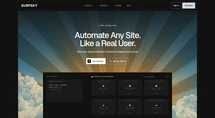Click the automate.ts file name
The image size is (215, 118).
click(x=59, y=81)
